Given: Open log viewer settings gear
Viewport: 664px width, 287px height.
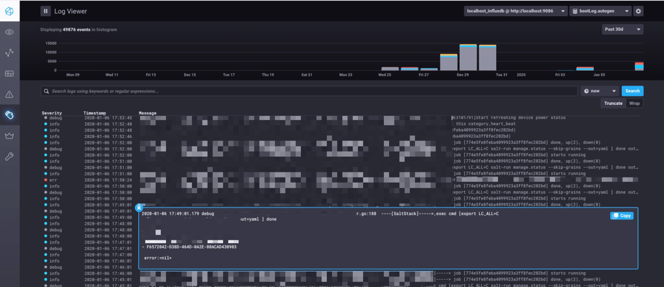Looking at the screenshot, I should pos(638,12).
